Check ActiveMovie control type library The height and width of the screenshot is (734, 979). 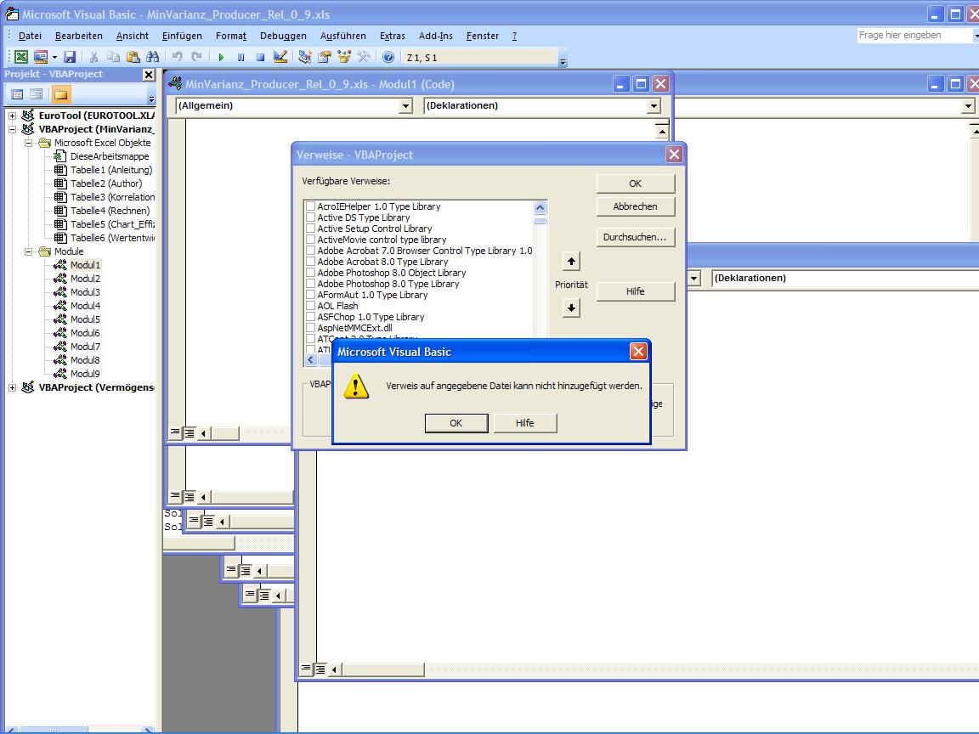pyautogui.click(x=310, y=240)
